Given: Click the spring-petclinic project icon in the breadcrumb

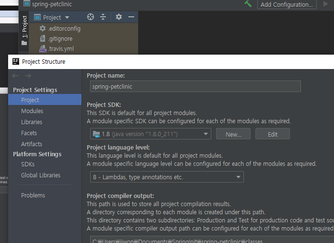Looking at the screenshot, I should pyautogui.click(x=27, y=4).
